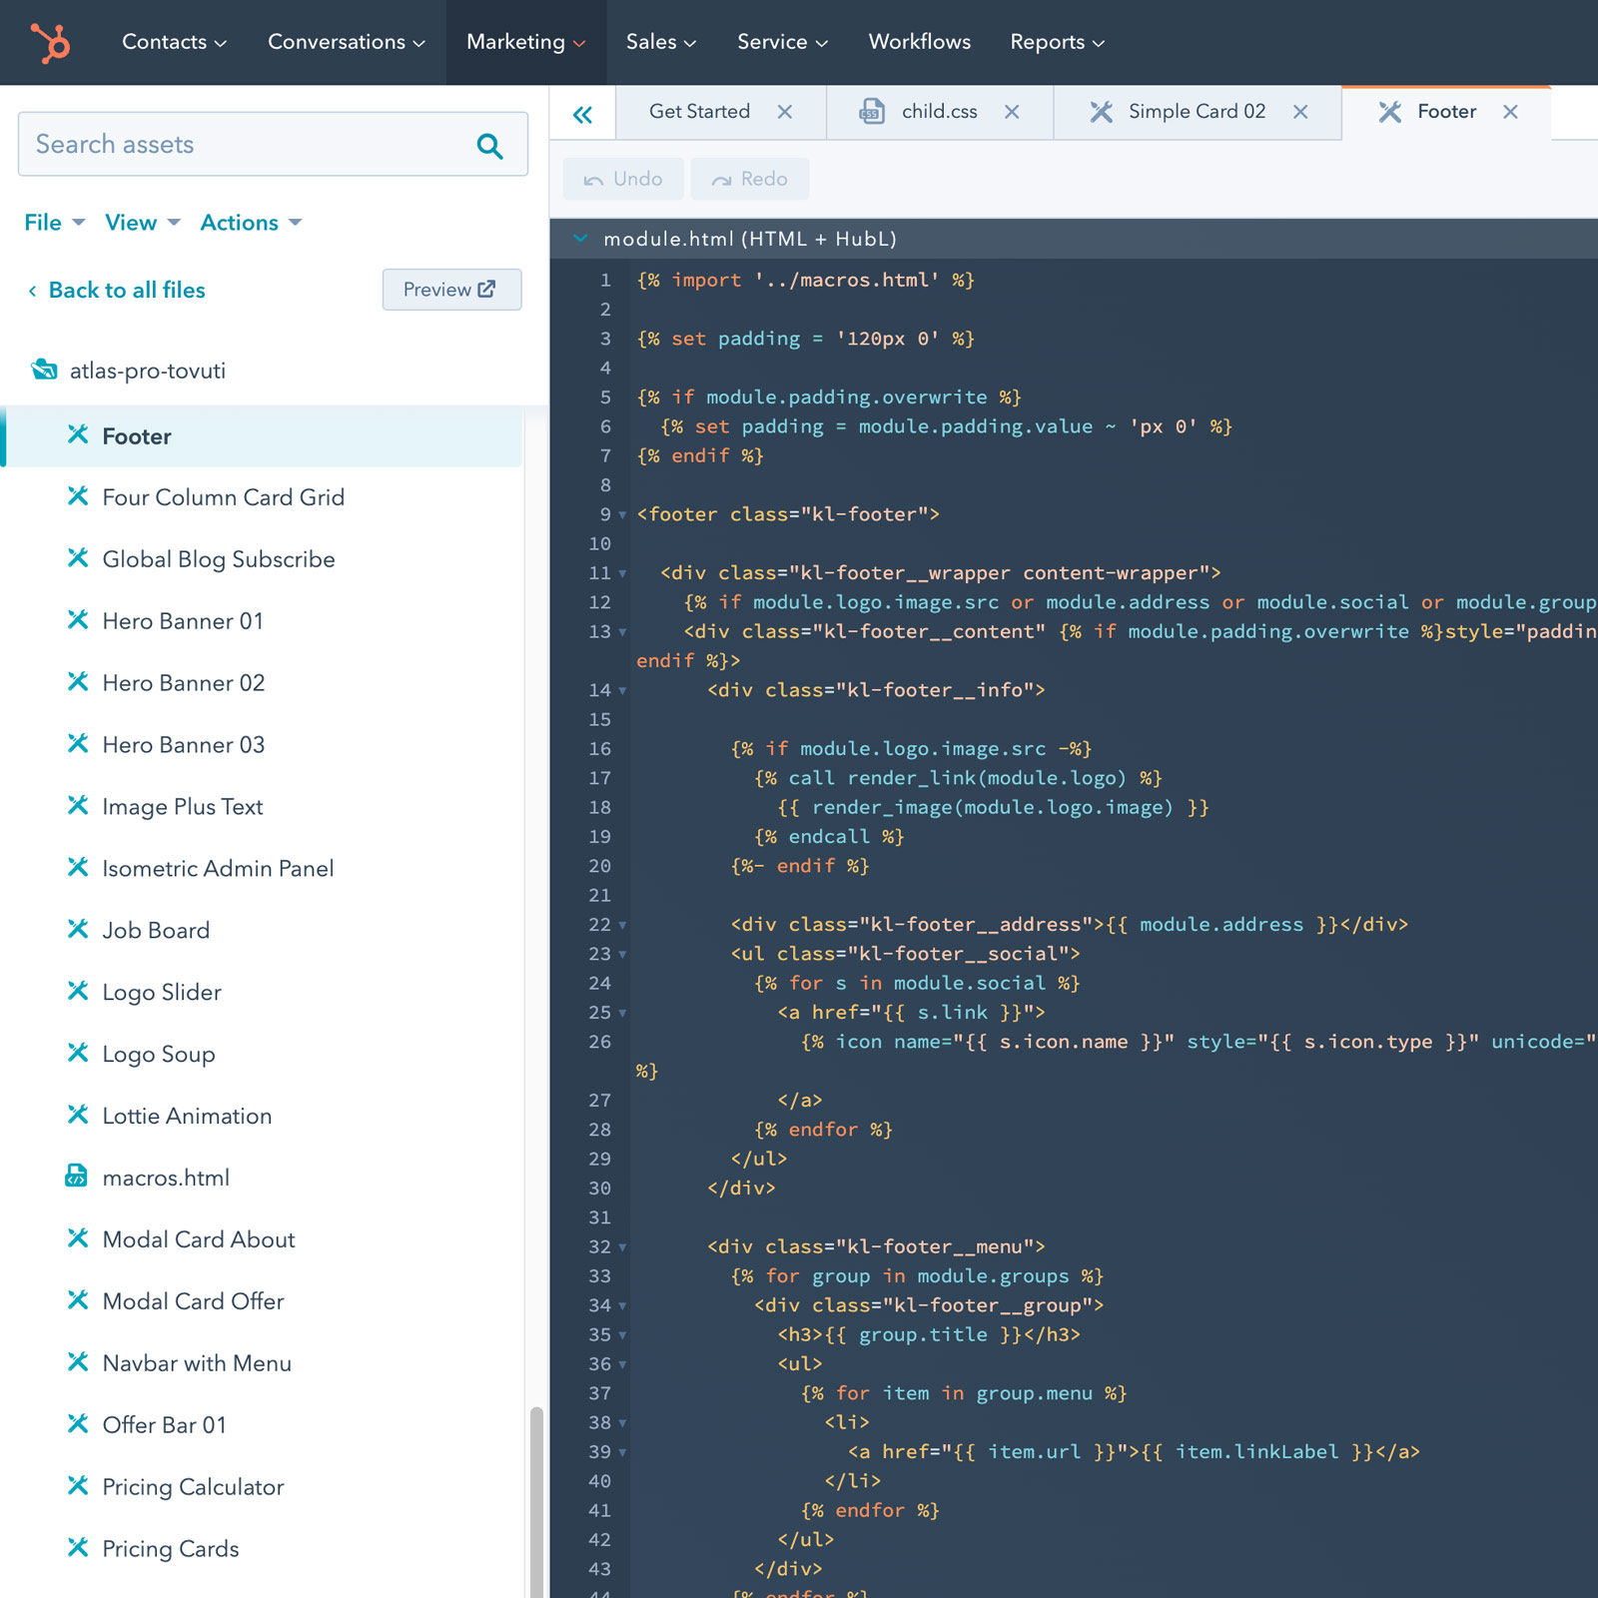Screen dimensions: 1598x1598
Task: Open Navbar with Menu module
Action: (x=197, y=1363)
